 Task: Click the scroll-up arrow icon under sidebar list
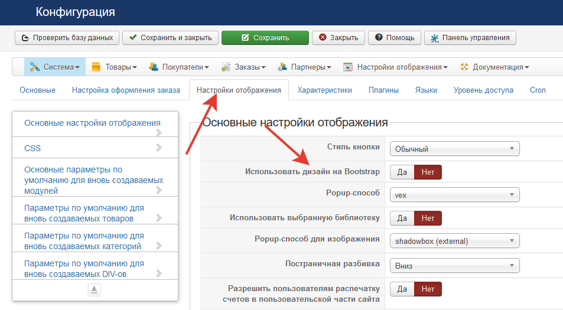click(x=95, y=290)
